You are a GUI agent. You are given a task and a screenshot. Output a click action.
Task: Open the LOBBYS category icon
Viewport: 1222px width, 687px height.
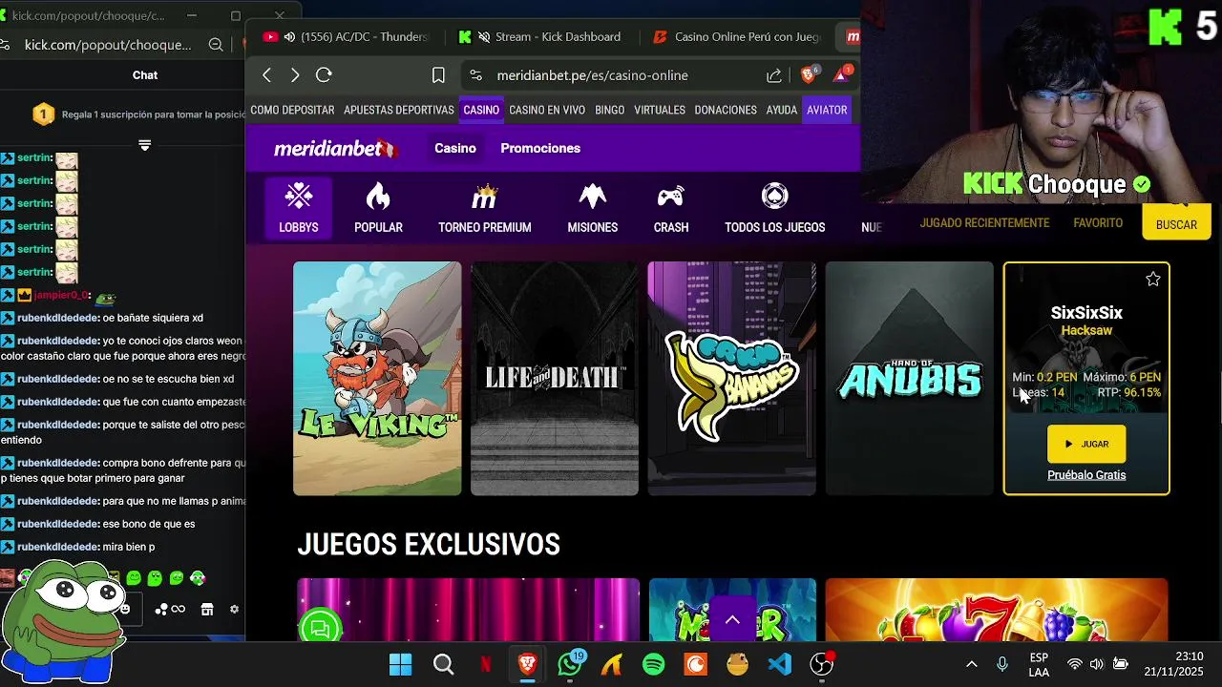pyautogui.click(x=299, y=208)
